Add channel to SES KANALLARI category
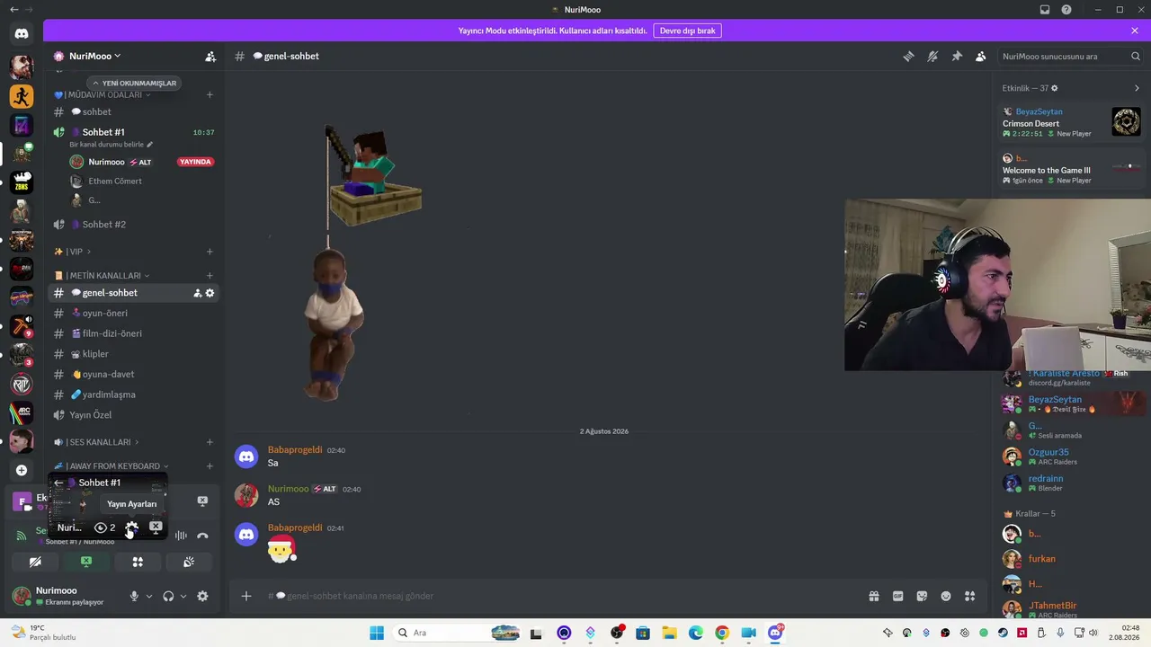The height and width of the screenshot is (647, 1151). [210, 442]
